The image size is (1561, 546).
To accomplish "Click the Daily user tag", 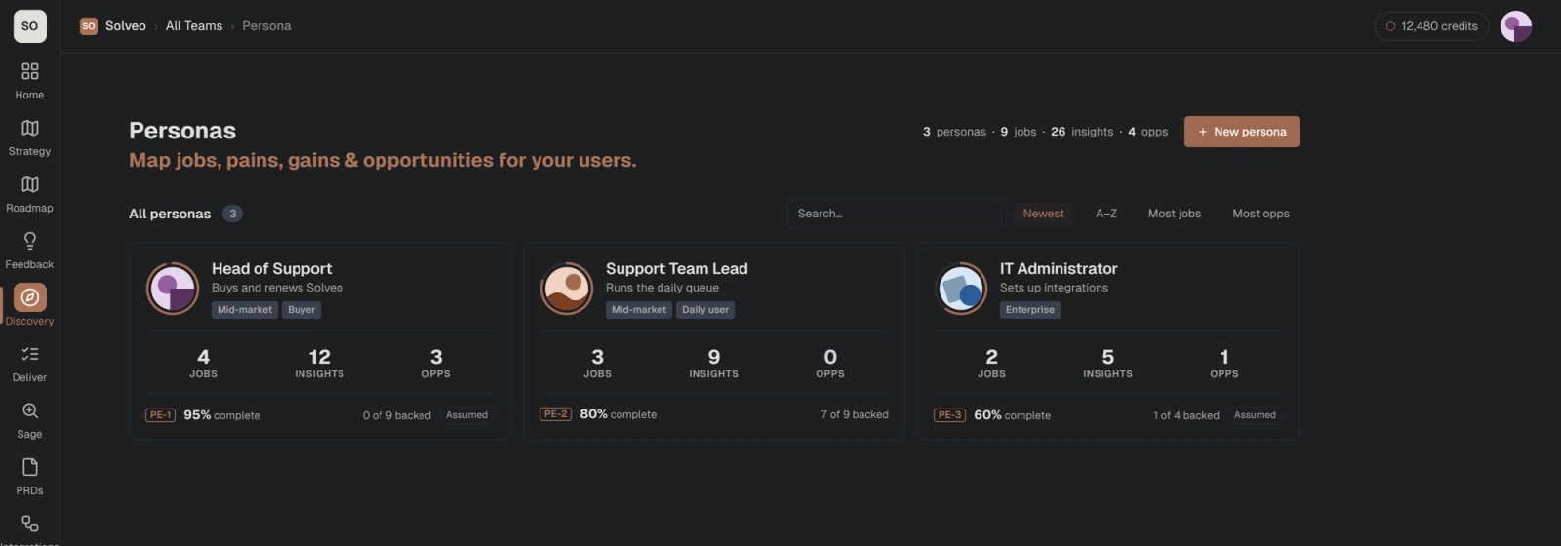I will (x=705, y=310).
